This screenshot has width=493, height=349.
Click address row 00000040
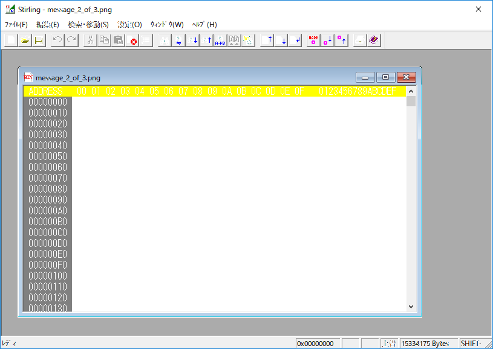click(x=48, y=146)
